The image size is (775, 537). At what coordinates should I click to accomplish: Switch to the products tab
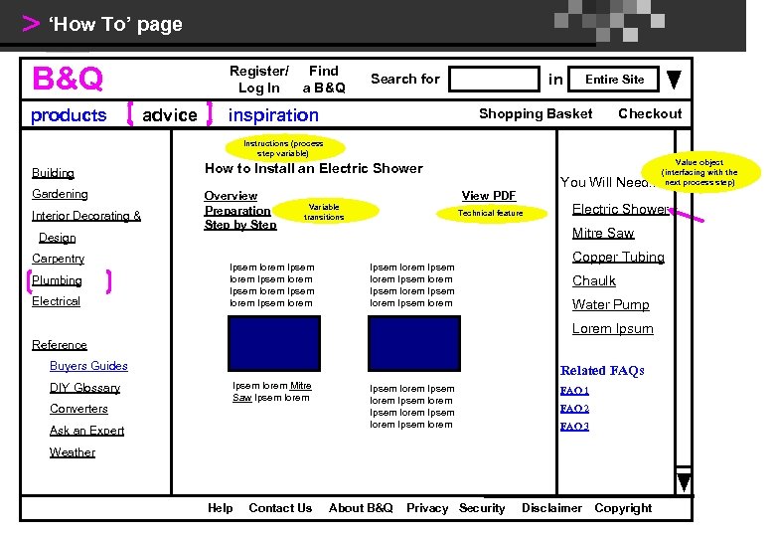coord(69,115)
